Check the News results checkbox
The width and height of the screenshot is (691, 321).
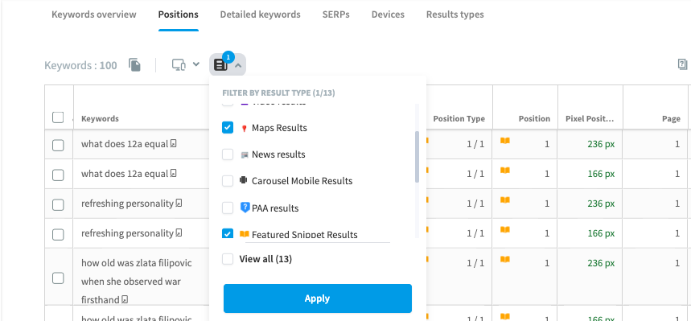[x=228, y=154]
